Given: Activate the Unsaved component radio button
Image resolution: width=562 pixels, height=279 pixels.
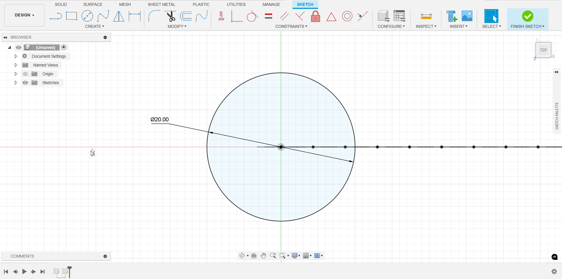Looking at the screenshot, I should pos(64,47).
